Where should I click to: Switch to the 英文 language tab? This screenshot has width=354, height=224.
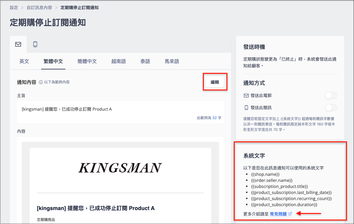click(24, 61)
